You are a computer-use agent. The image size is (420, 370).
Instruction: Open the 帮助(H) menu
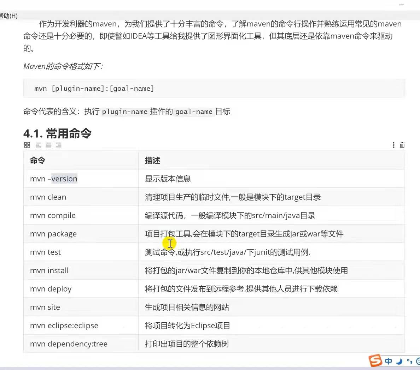[8, 16]
